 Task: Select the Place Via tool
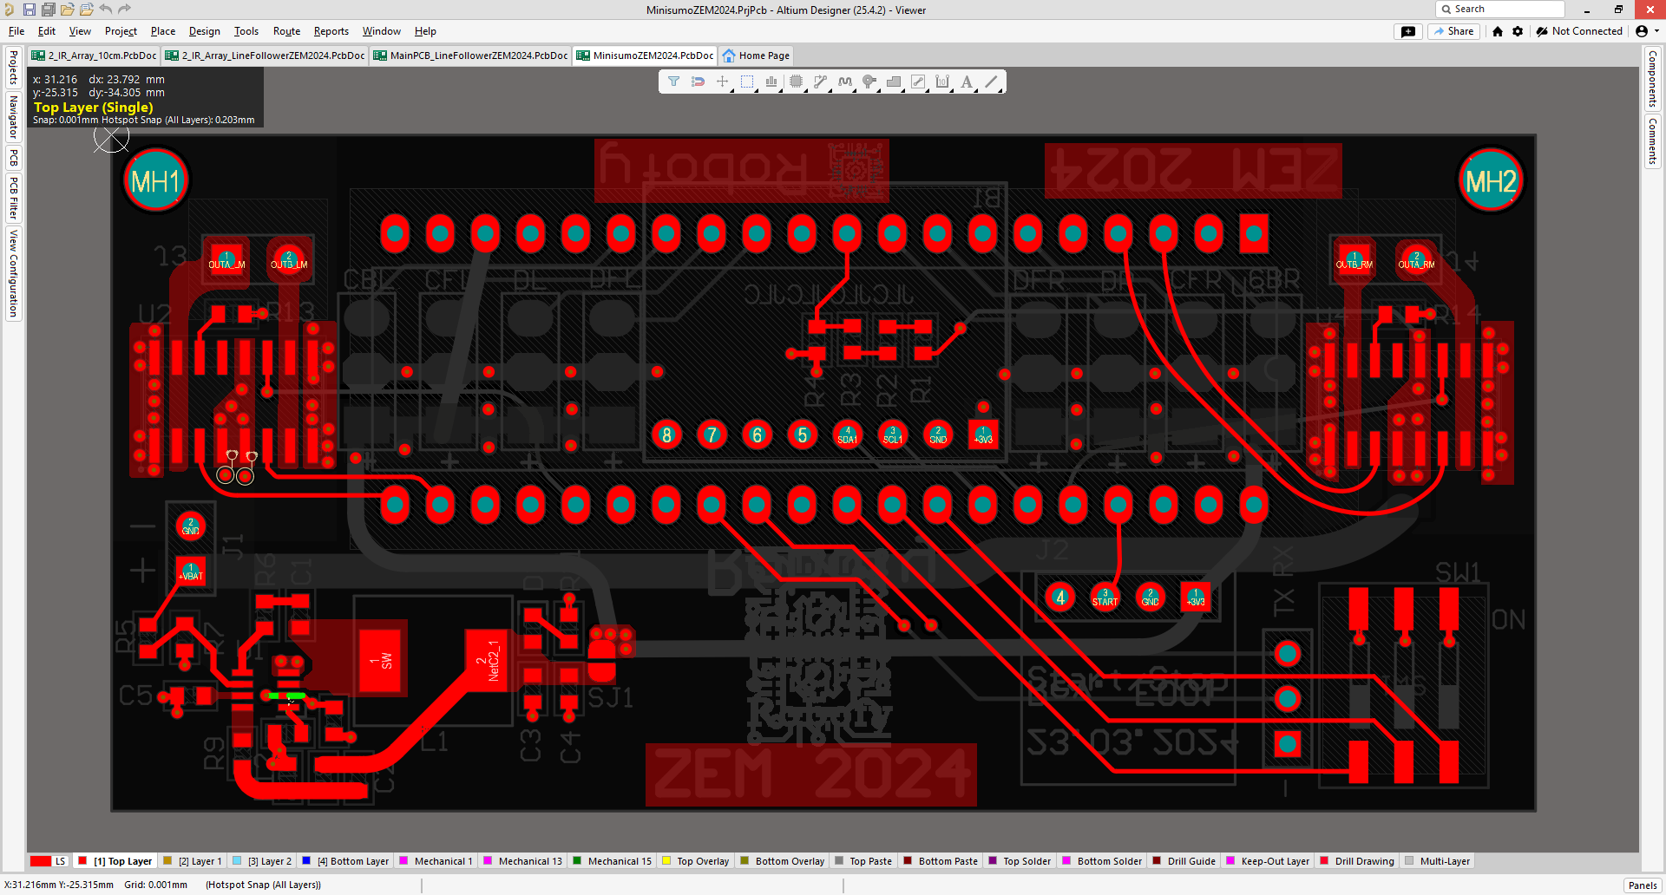click(869, 82)
